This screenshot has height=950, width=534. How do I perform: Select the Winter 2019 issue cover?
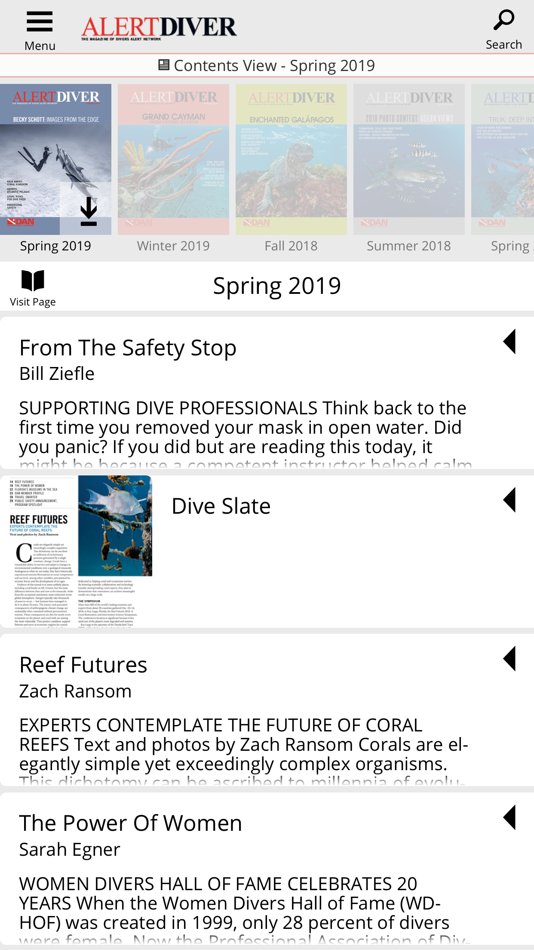(173, 159)
